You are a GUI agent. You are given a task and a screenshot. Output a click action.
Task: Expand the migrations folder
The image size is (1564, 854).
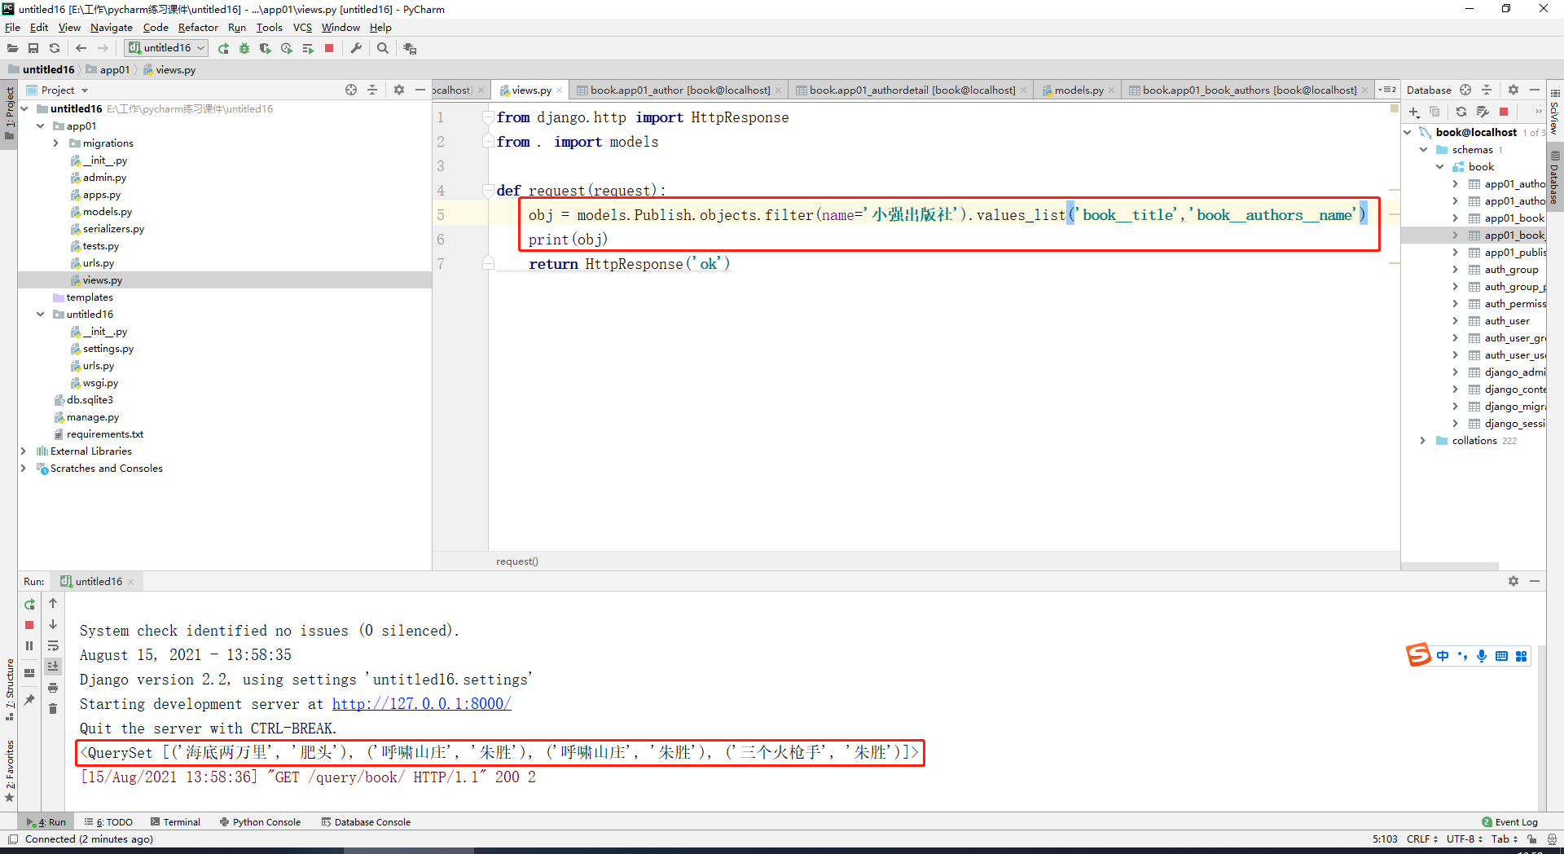tap(56, 143)
